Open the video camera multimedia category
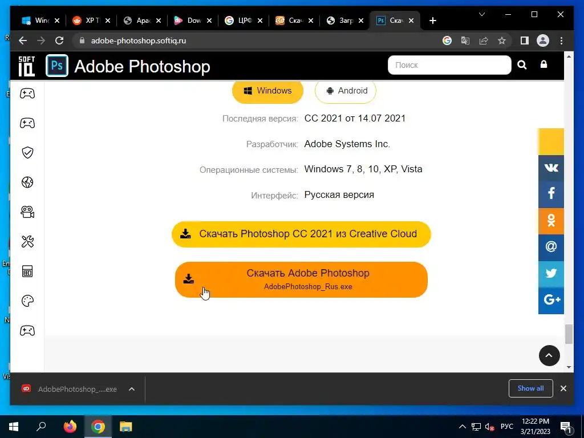 tap(27, 212)
